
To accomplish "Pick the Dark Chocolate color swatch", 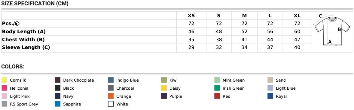I will coord(58,80).
